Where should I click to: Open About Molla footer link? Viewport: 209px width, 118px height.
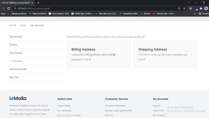pyautogui.click(x=64, y=106)
